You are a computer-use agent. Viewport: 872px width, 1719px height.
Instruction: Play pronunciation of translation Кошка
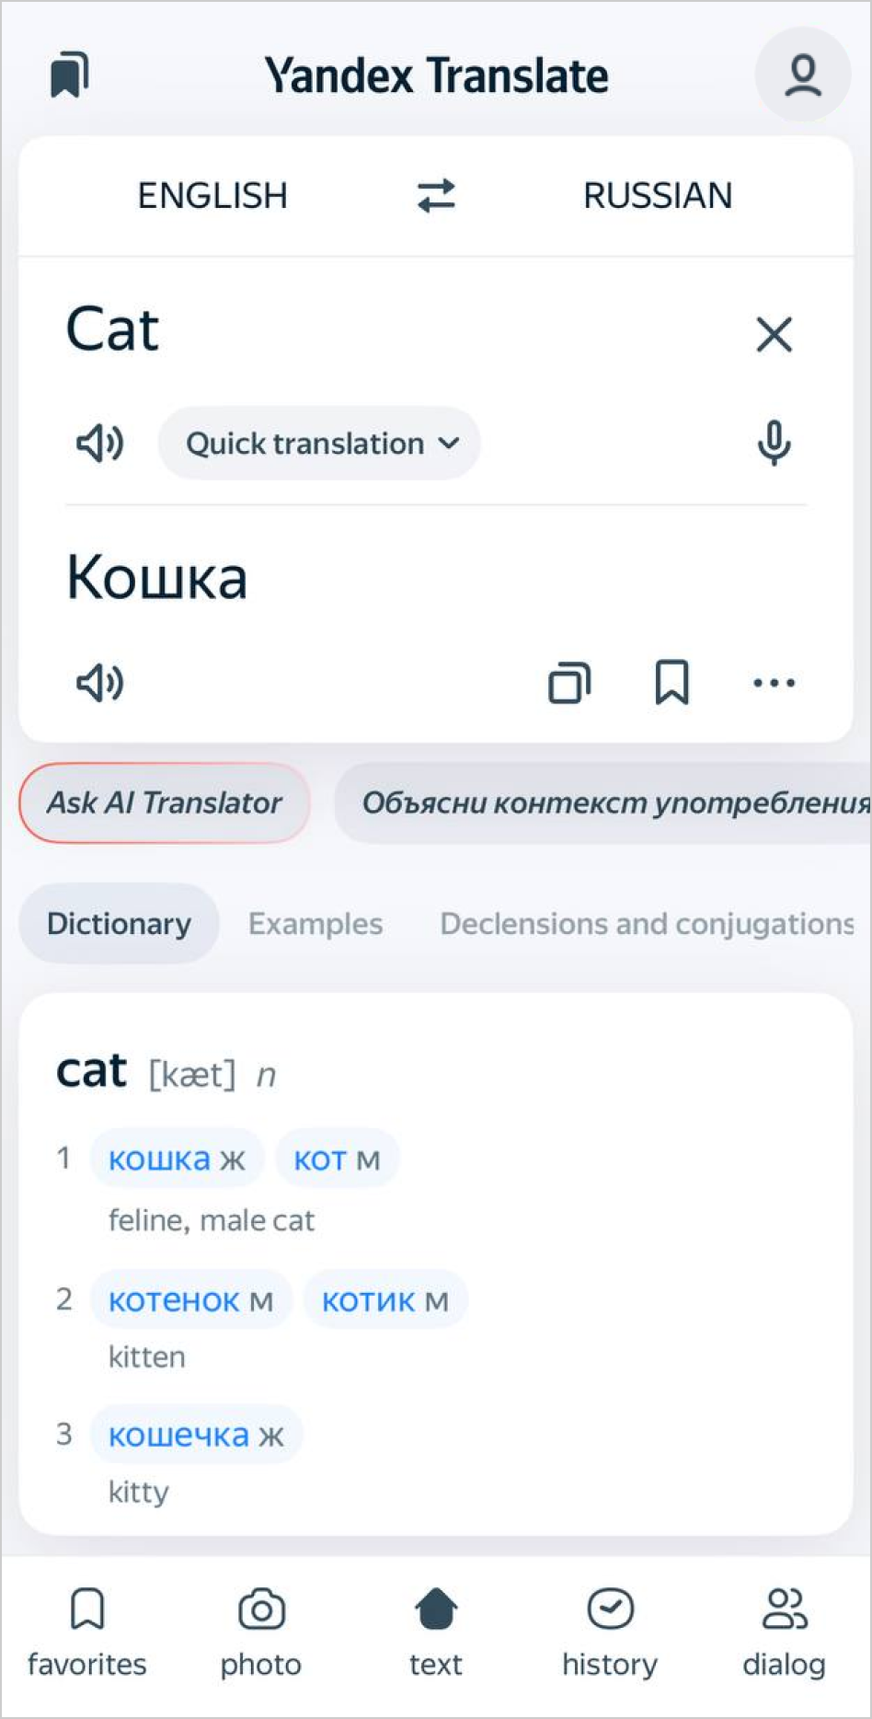(99, 683)
